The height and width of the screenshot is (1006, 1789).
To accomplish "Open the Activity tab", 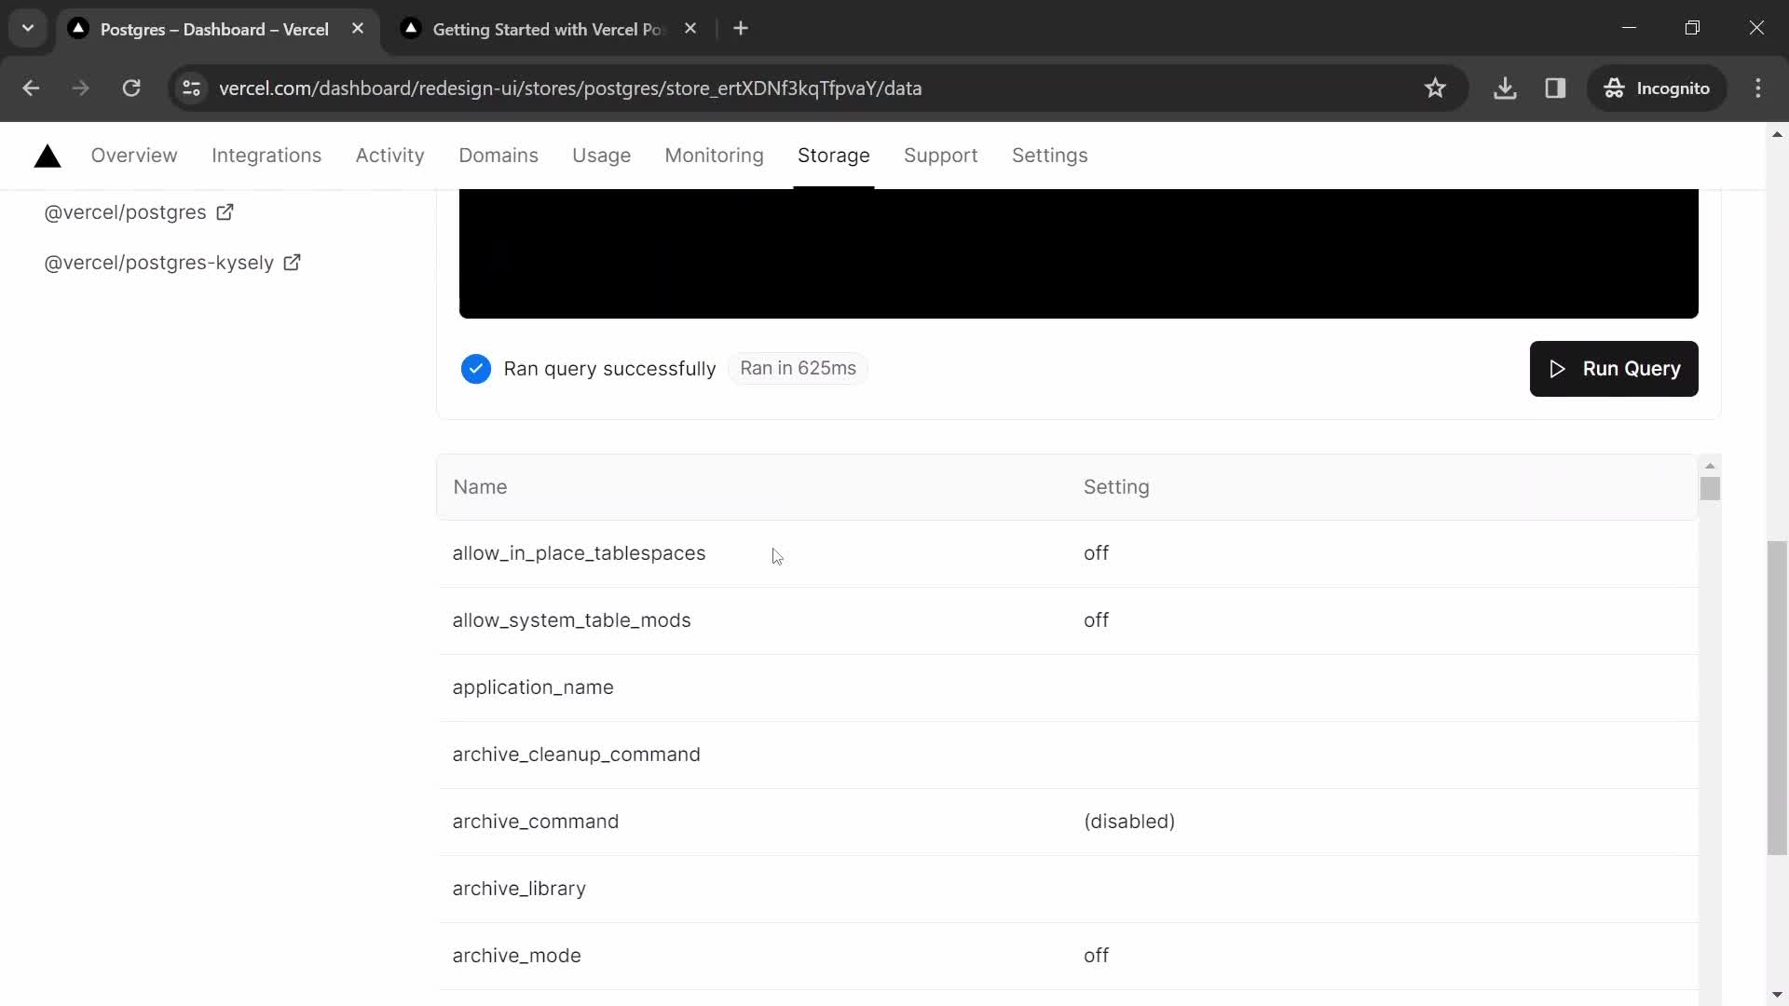I will [389, 156].
